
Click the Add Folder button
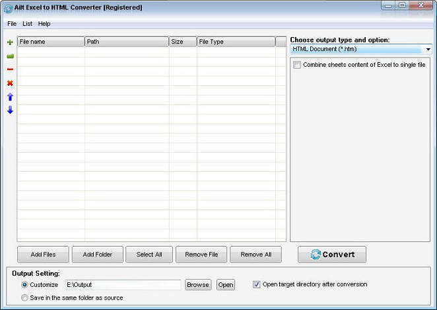click(x=98, y=254)
